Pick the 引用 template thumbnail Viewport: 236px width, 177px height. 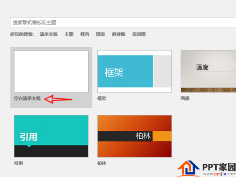point(51,136)
